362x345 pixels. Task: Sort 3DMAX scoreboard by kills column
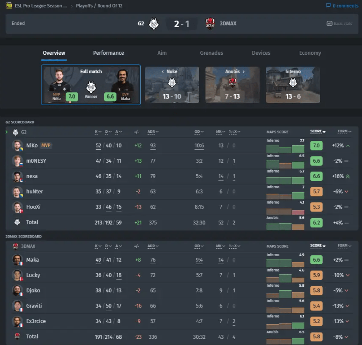[x=98, y=246]
